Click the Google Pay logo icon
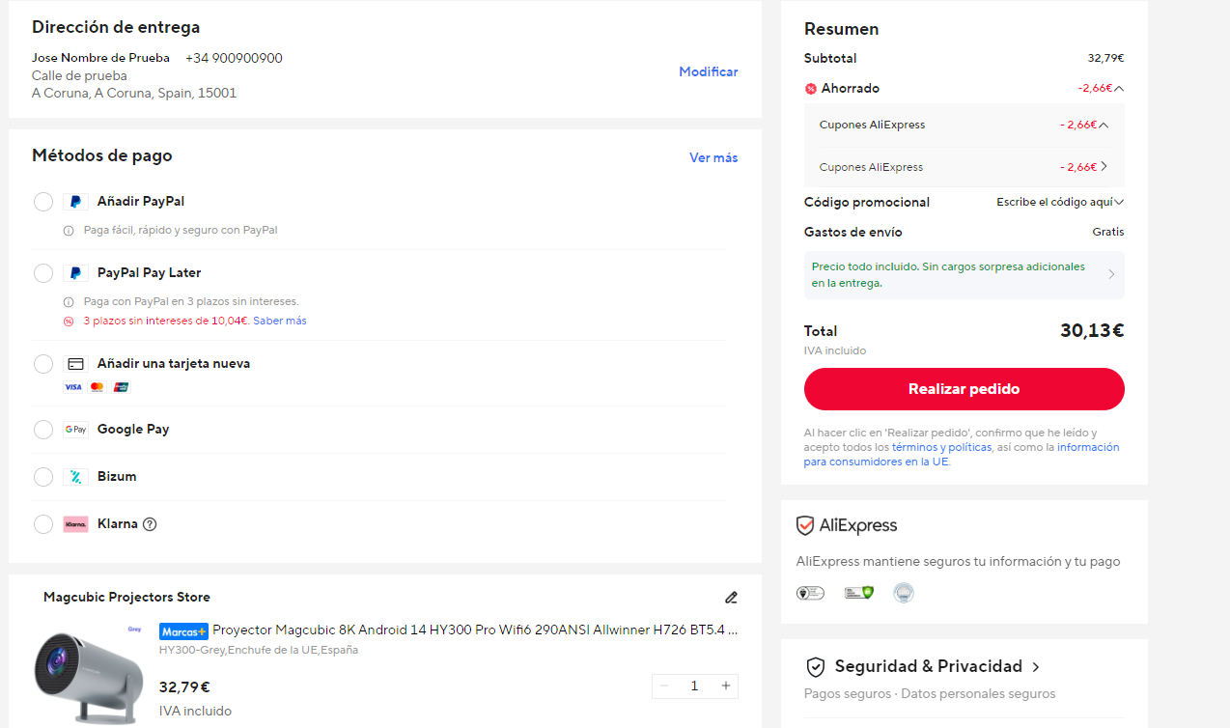 coord(75,430)
